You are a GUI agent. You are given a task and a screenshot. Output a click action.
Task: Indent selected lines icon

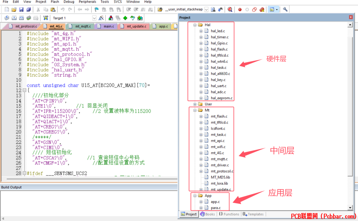pos(129,9)
